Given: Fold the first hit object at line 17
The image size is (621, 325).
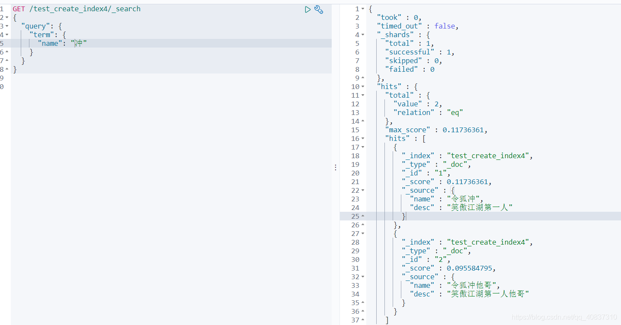Looking at the screenshot, I should point(363,147).
